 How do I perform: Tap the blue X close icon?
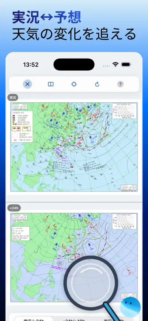tap(27, 84)
